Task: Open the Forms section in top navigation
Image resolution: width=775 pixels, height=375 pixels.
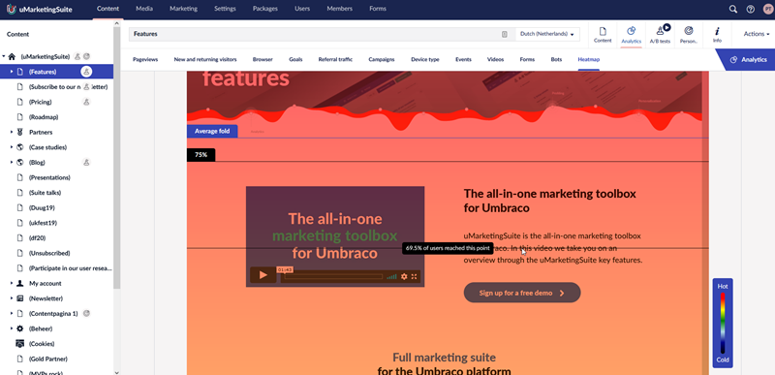Action: pyautogui.click(x=378, y=9)
